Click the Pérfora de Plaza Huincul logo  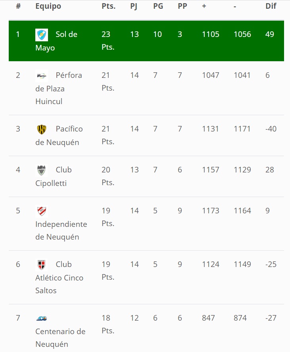pyautogui.click(x=42, y=75)
